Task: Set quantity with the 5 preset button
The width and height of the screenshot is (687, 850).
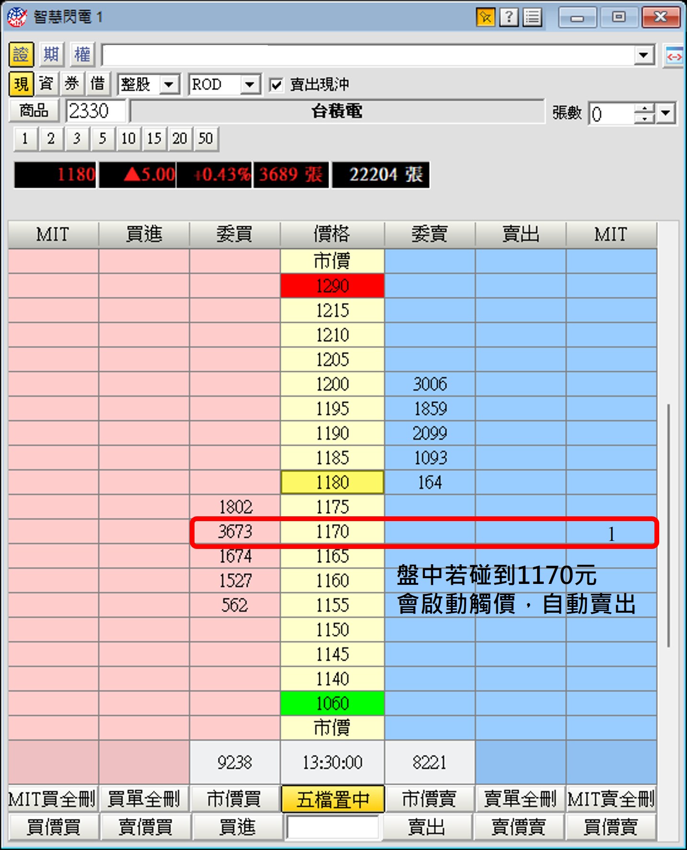Action: coord(103,139)
